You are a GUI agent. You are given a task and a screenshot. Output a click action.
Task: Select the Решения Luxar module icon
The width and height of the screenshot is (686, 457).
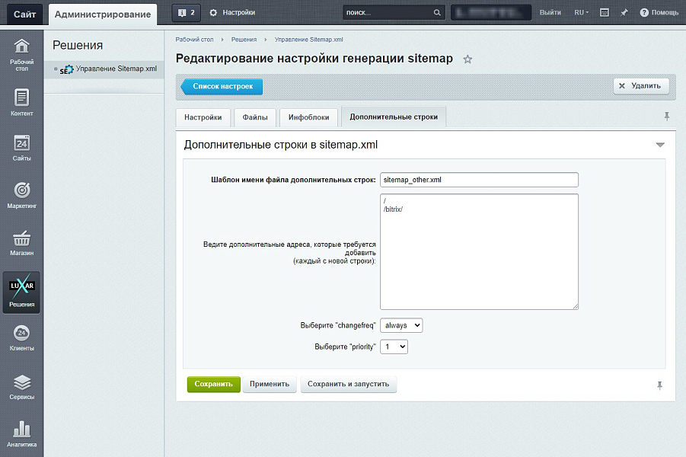[21, 292]
